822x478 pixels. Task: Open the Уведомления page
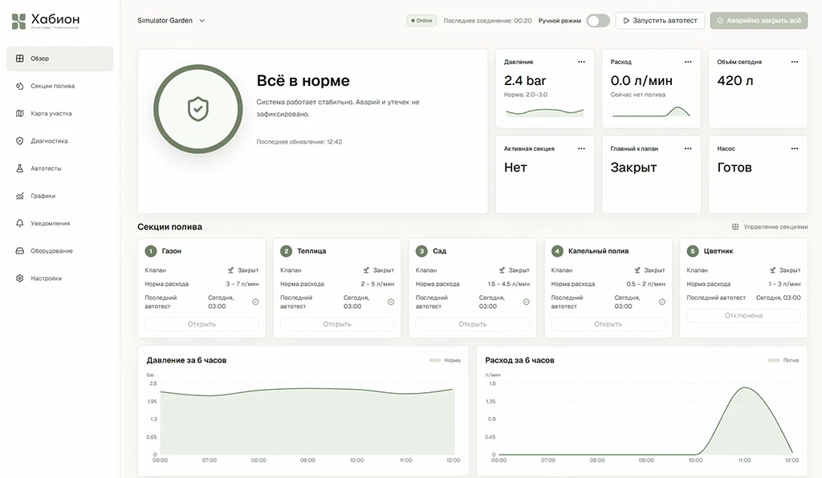click(59, 224)
